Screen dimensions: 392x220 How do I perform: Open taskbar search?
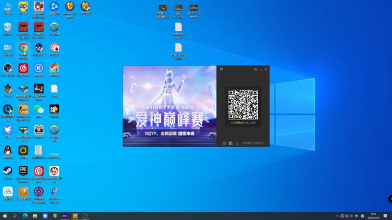(15, 216)
